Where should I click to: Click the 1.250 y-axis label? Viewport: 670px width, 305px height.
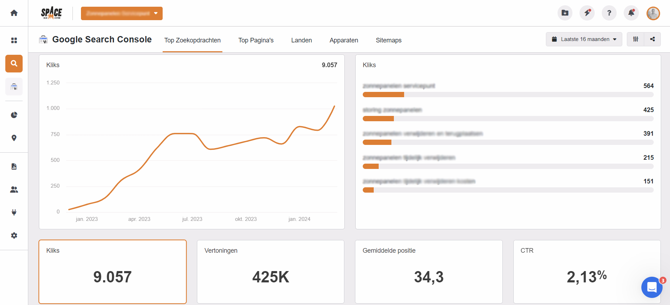pyautogui.click(x=53, y=83)
